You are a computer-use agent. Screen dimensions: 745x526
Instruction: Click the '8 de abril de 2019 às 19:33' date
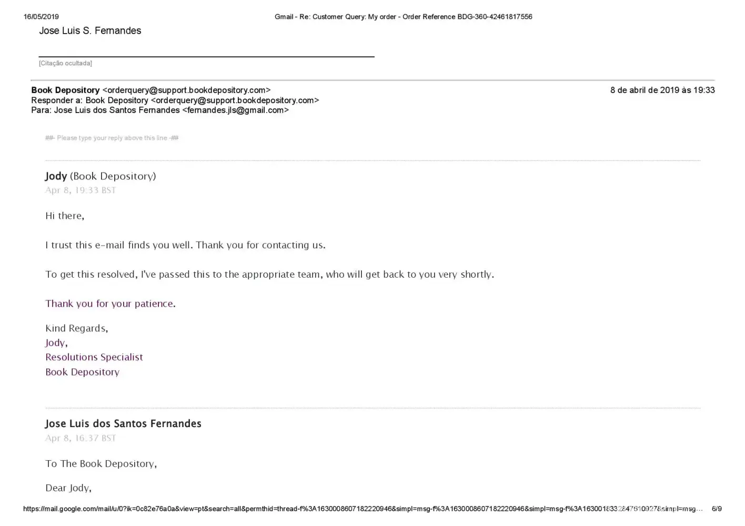click(662, 90)
